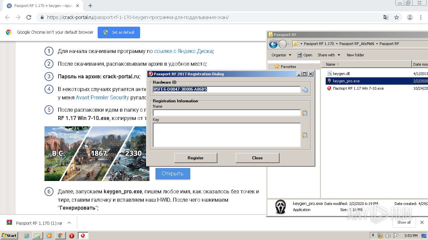428x240 pixels.
Task: Follow the ссылке с Яндекс Диска link
Action: point(183,51)
